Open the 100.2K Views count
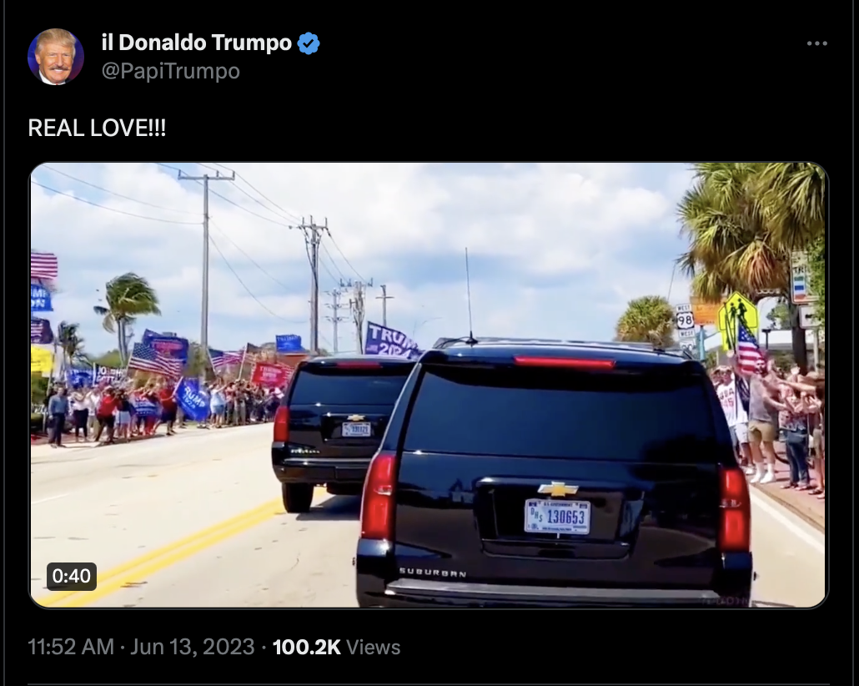The width and height of the screenshot is (859, 686). click(336, 647)
